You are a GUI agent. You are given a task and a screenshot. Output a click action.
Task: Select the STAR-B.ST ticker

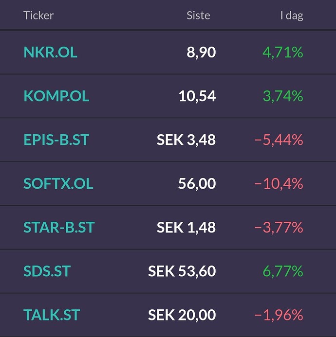[x=59, y=228]
